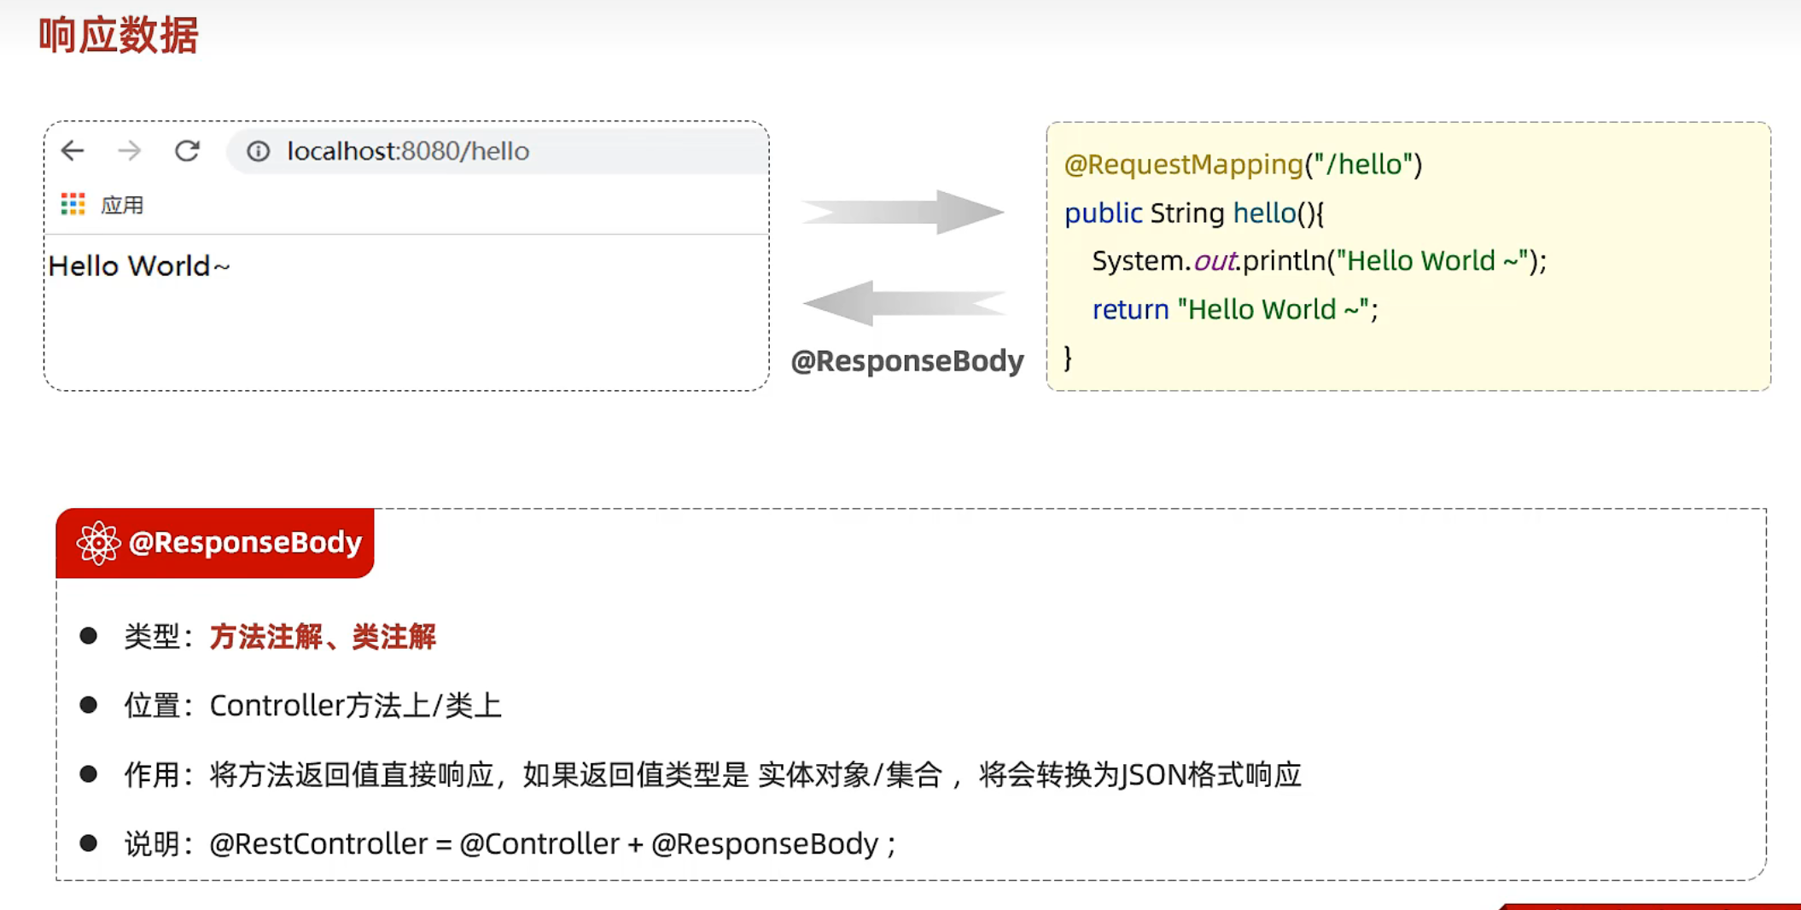Focus the localhost:8080/hello address bar
This screenshot has width=1801, height=910.
pyautogui.click(x=408, y=151)
